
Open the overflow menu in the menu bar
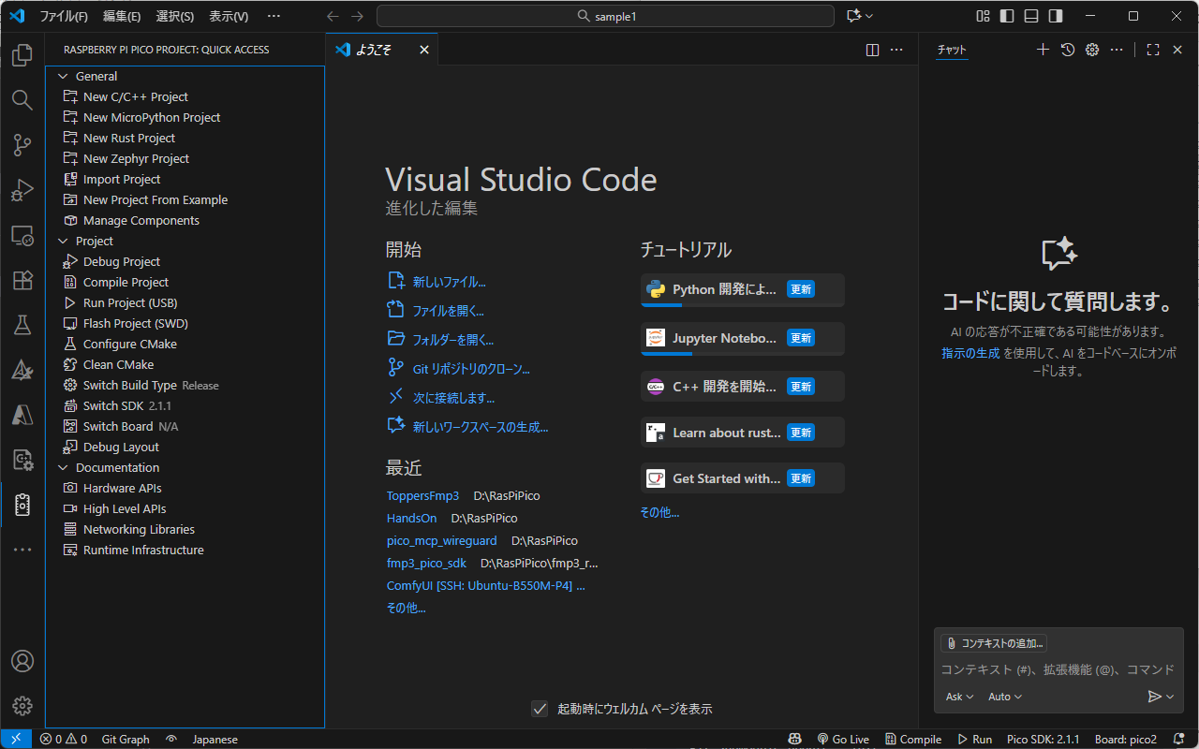point(274,16)
